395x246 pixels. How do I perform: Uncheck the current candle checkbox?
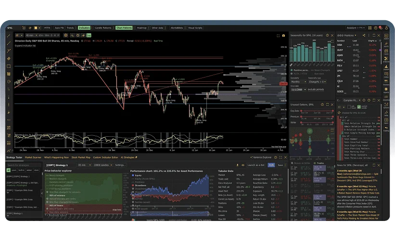[359, 107]
